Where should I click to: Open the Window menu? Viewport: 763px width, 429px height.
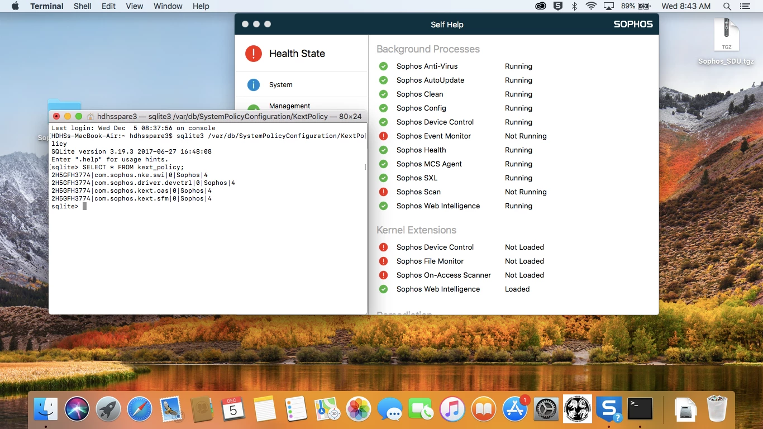tap(168, 6)
